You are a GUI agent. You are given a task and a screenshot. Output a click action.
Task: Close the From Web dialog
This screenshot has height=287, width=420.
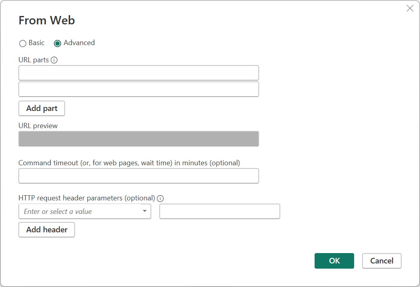point(410,8)
